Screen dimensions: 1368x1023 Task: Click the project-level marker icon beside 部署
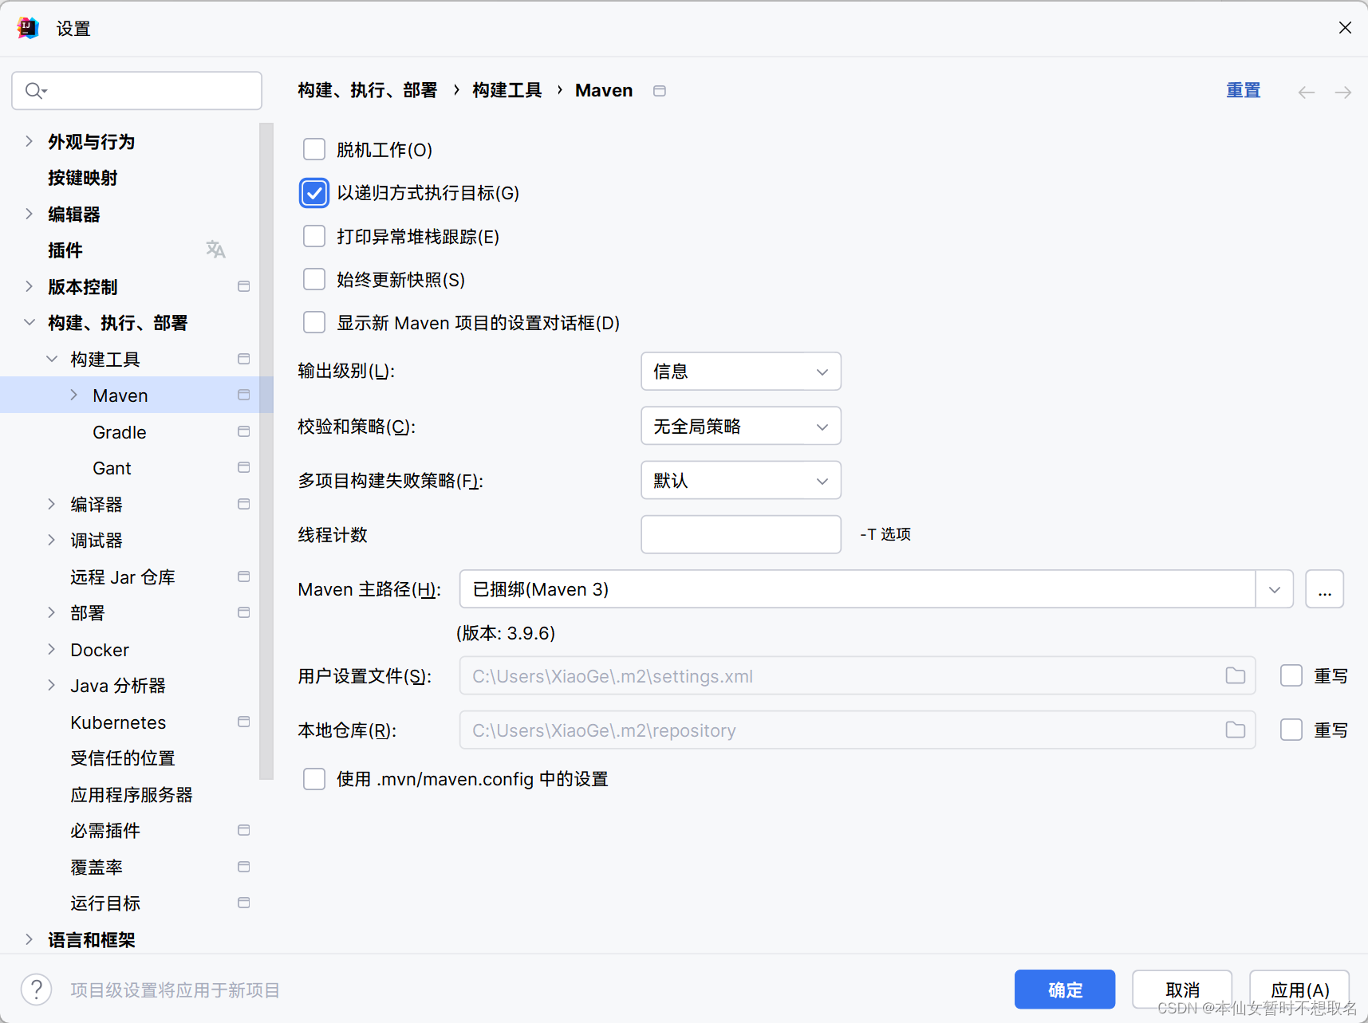(x=244, y=612)
